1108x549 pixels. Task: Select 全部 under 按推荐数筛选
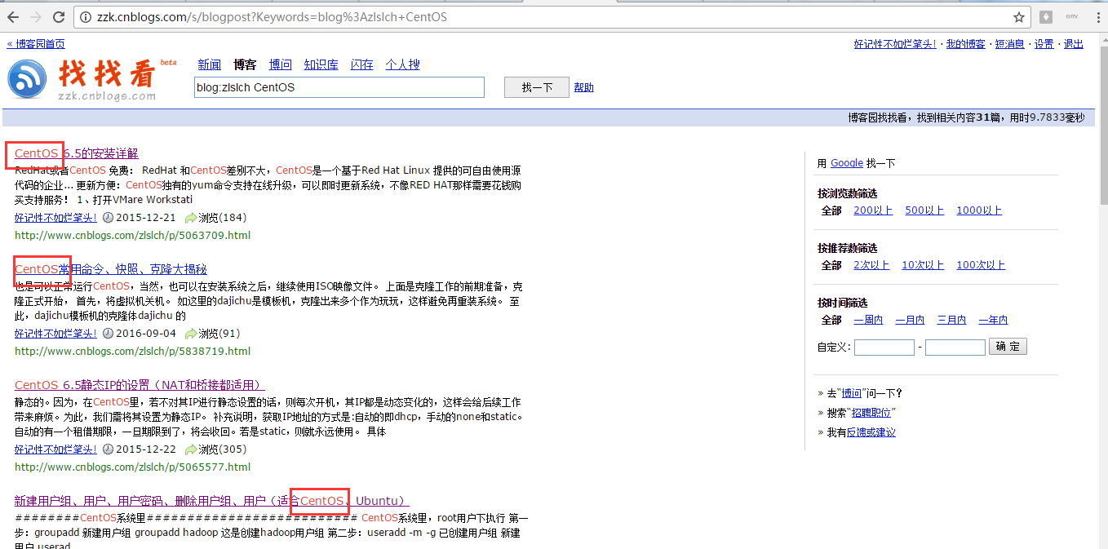click(831, 265)
